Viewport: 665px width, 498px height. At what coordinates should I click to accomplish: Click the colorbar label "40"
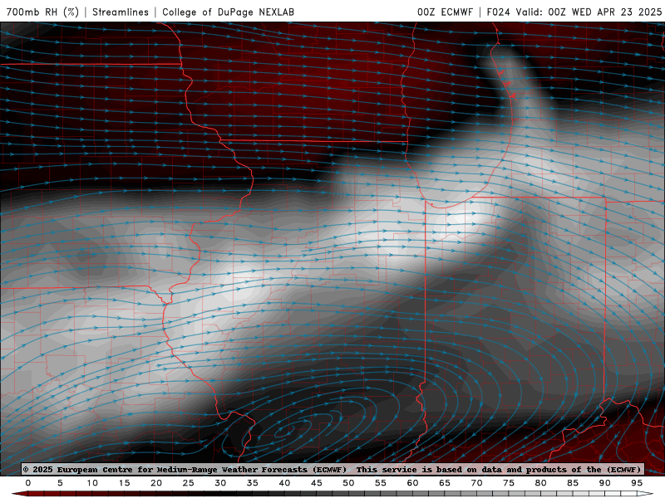(x=284, y=483)
